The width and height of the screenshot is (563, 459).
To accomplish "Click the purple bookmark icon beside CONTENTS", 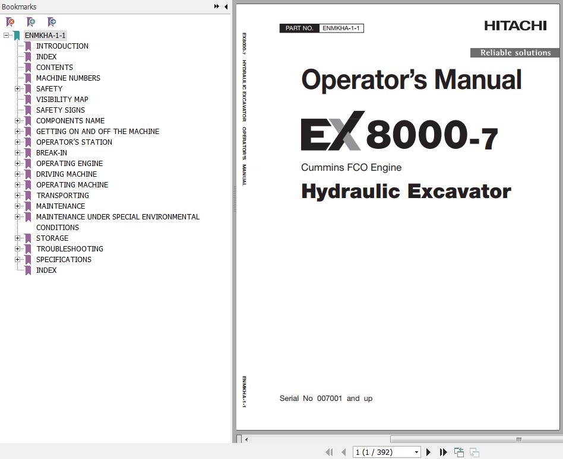I will [28, 68].
